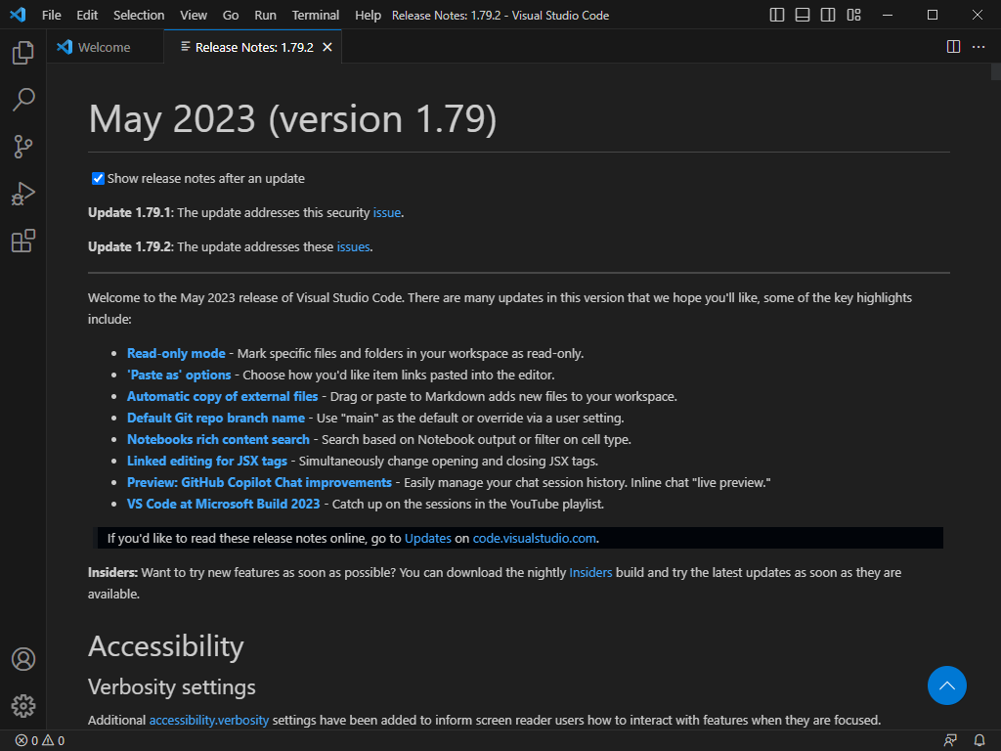
Task: Open Default Git repo branch name link
Action: 216,419
